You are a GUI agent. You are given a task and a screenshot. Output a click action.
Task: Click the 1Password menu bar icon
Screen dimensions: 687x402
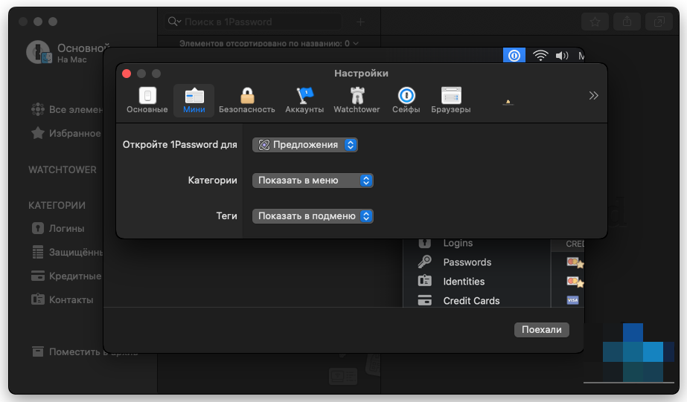514,56
